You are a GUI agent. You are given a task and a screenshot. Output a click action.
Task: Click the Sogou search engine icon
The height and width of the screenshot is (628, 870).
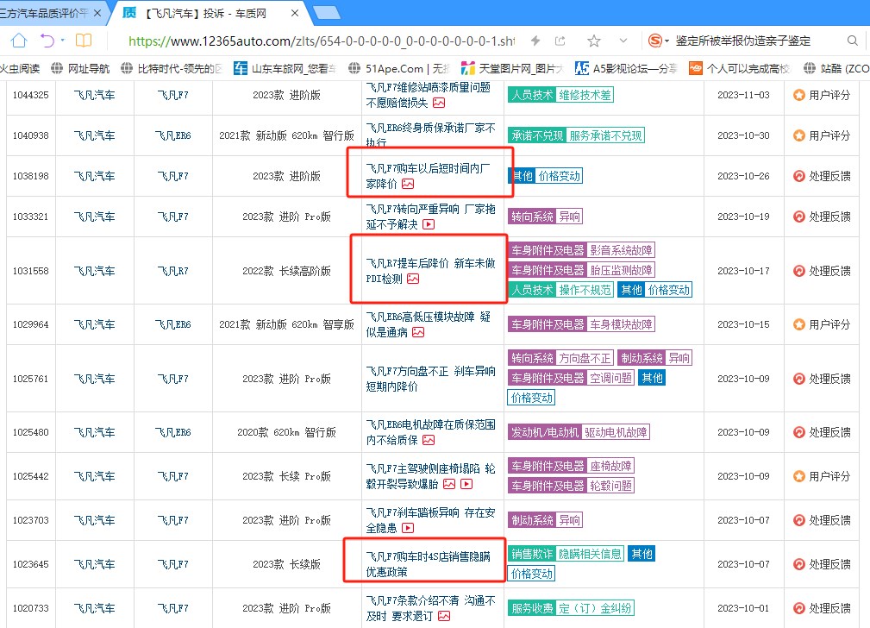(x=655, y=41)
